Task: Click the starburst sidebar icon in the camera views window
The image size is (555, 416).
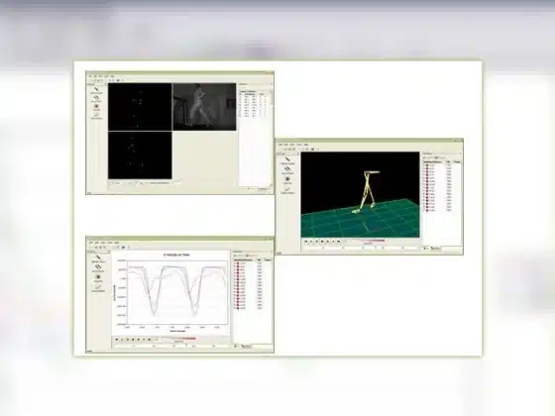Action: (x=96, y=106)
